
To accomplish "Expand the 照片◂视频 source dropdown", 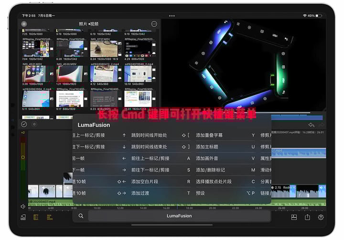I will coord(89,24).
